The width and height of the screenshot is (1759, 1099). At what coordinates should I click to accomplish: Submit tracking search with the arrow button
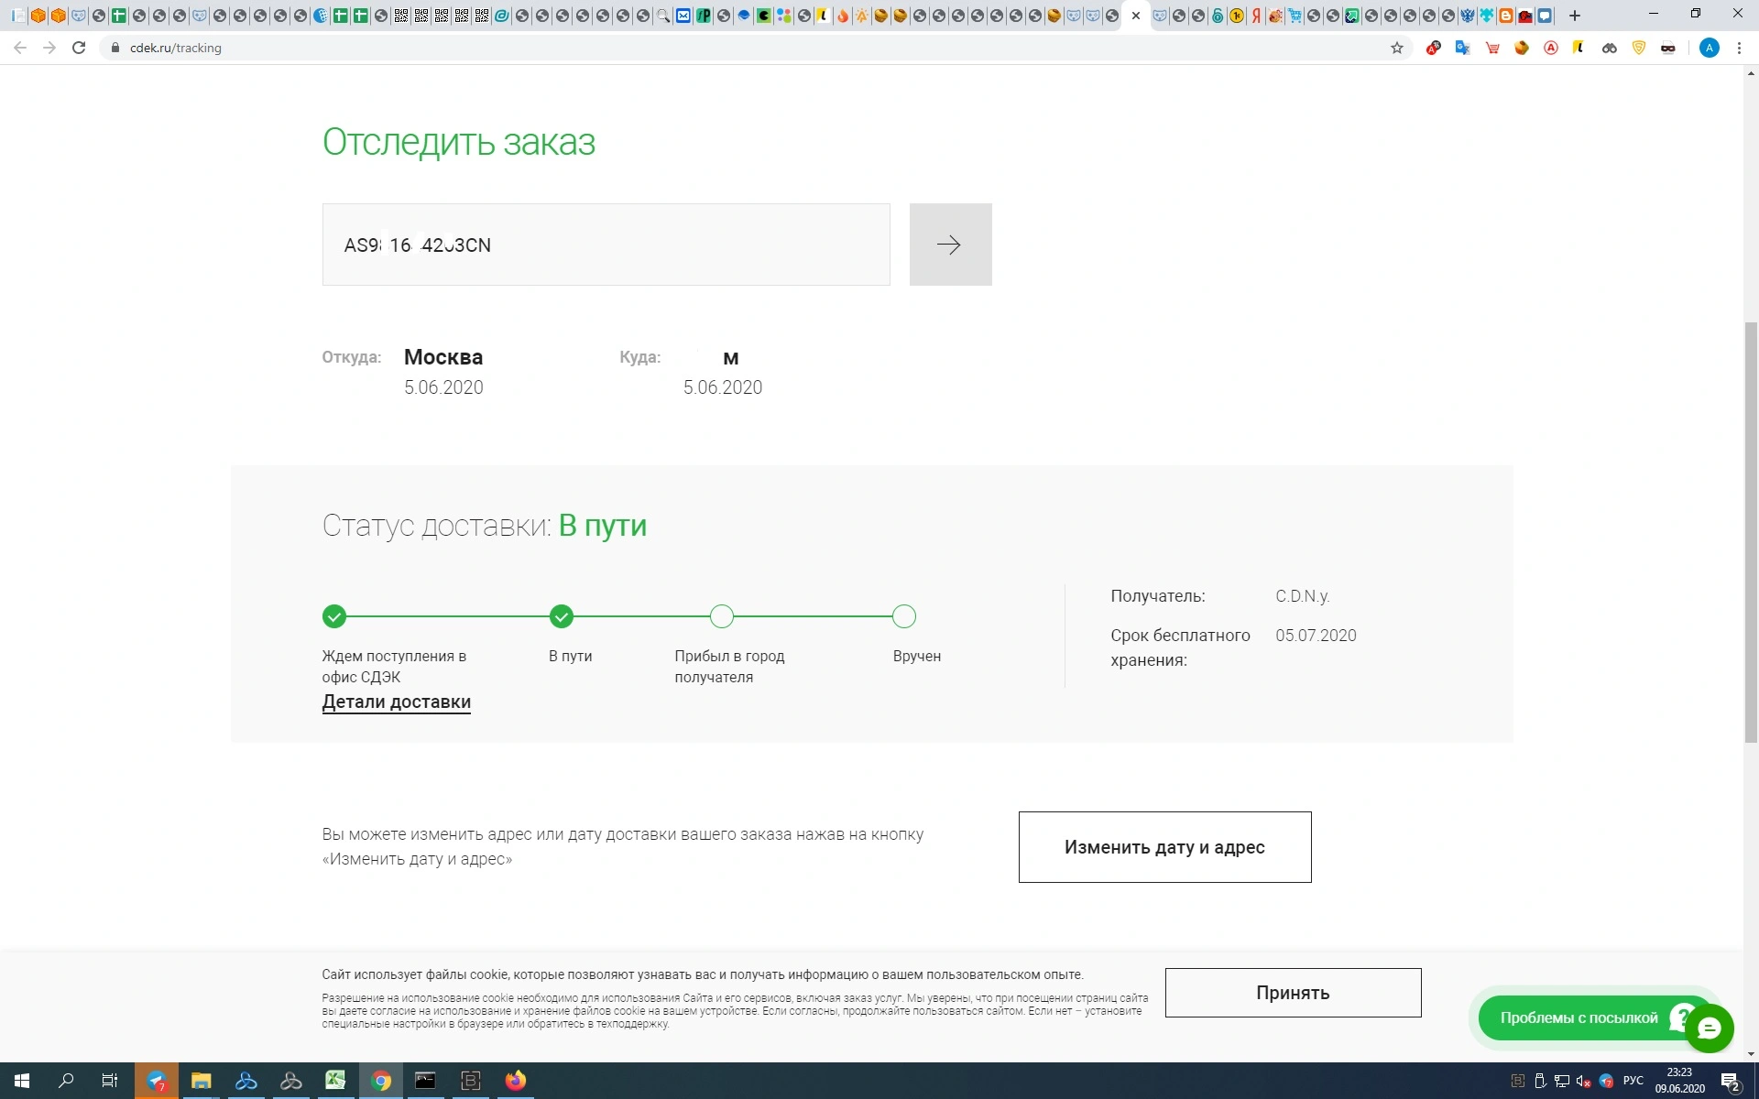[950, 245]
